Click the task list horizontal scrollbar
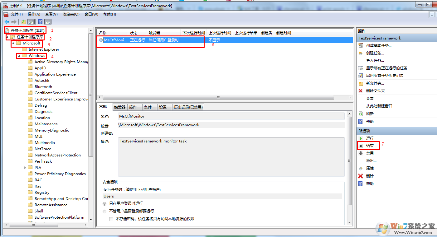437x237 pixels. [218, 97]
